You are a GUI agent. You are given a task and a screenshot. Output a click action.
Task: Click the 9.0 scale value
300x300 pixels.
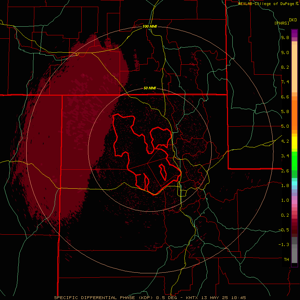[285, 53]
